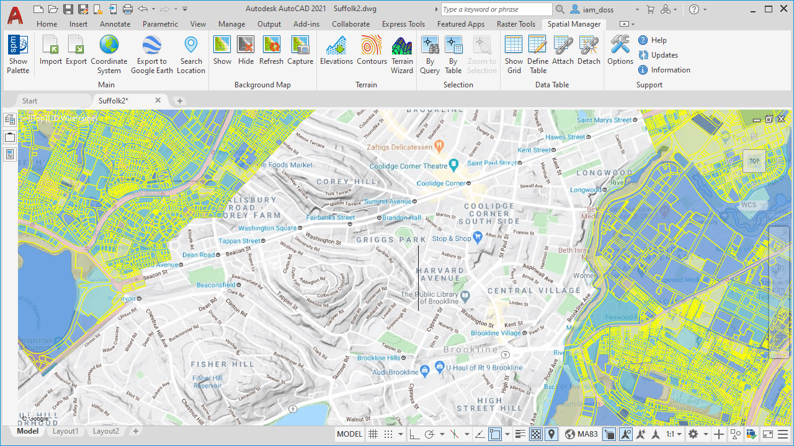Click the Import tool icon

[51, 45]
